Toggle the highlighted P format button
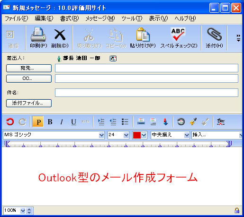The width and height of the screenshot is (244, 217). (x=38, y=122)
